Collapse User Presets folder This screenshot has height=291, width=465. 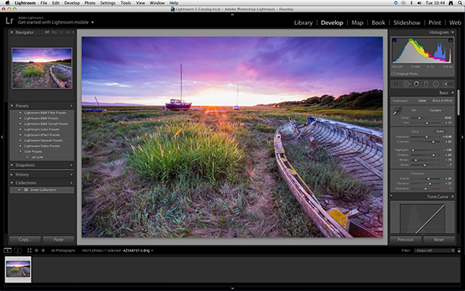click(20, 152)
